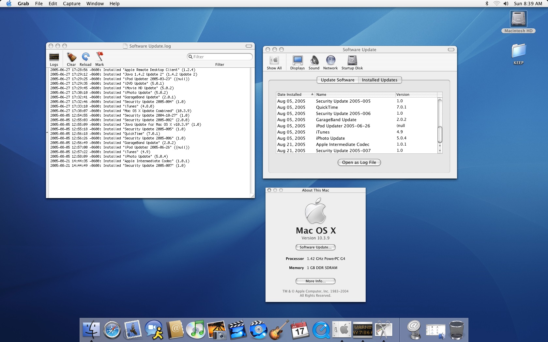Select the iPhoto Update row

pos(357,138)
